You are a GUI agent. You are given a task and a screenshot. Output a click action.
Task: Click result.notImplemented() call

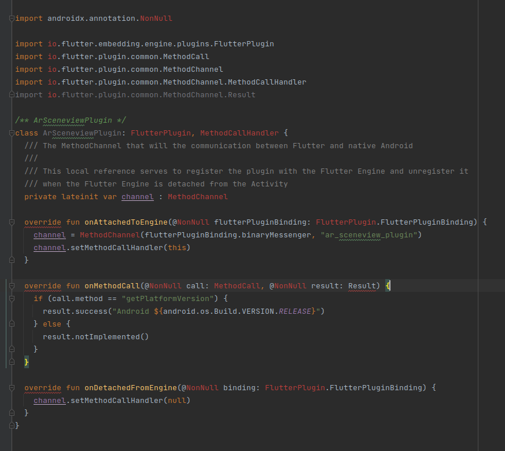95,337
